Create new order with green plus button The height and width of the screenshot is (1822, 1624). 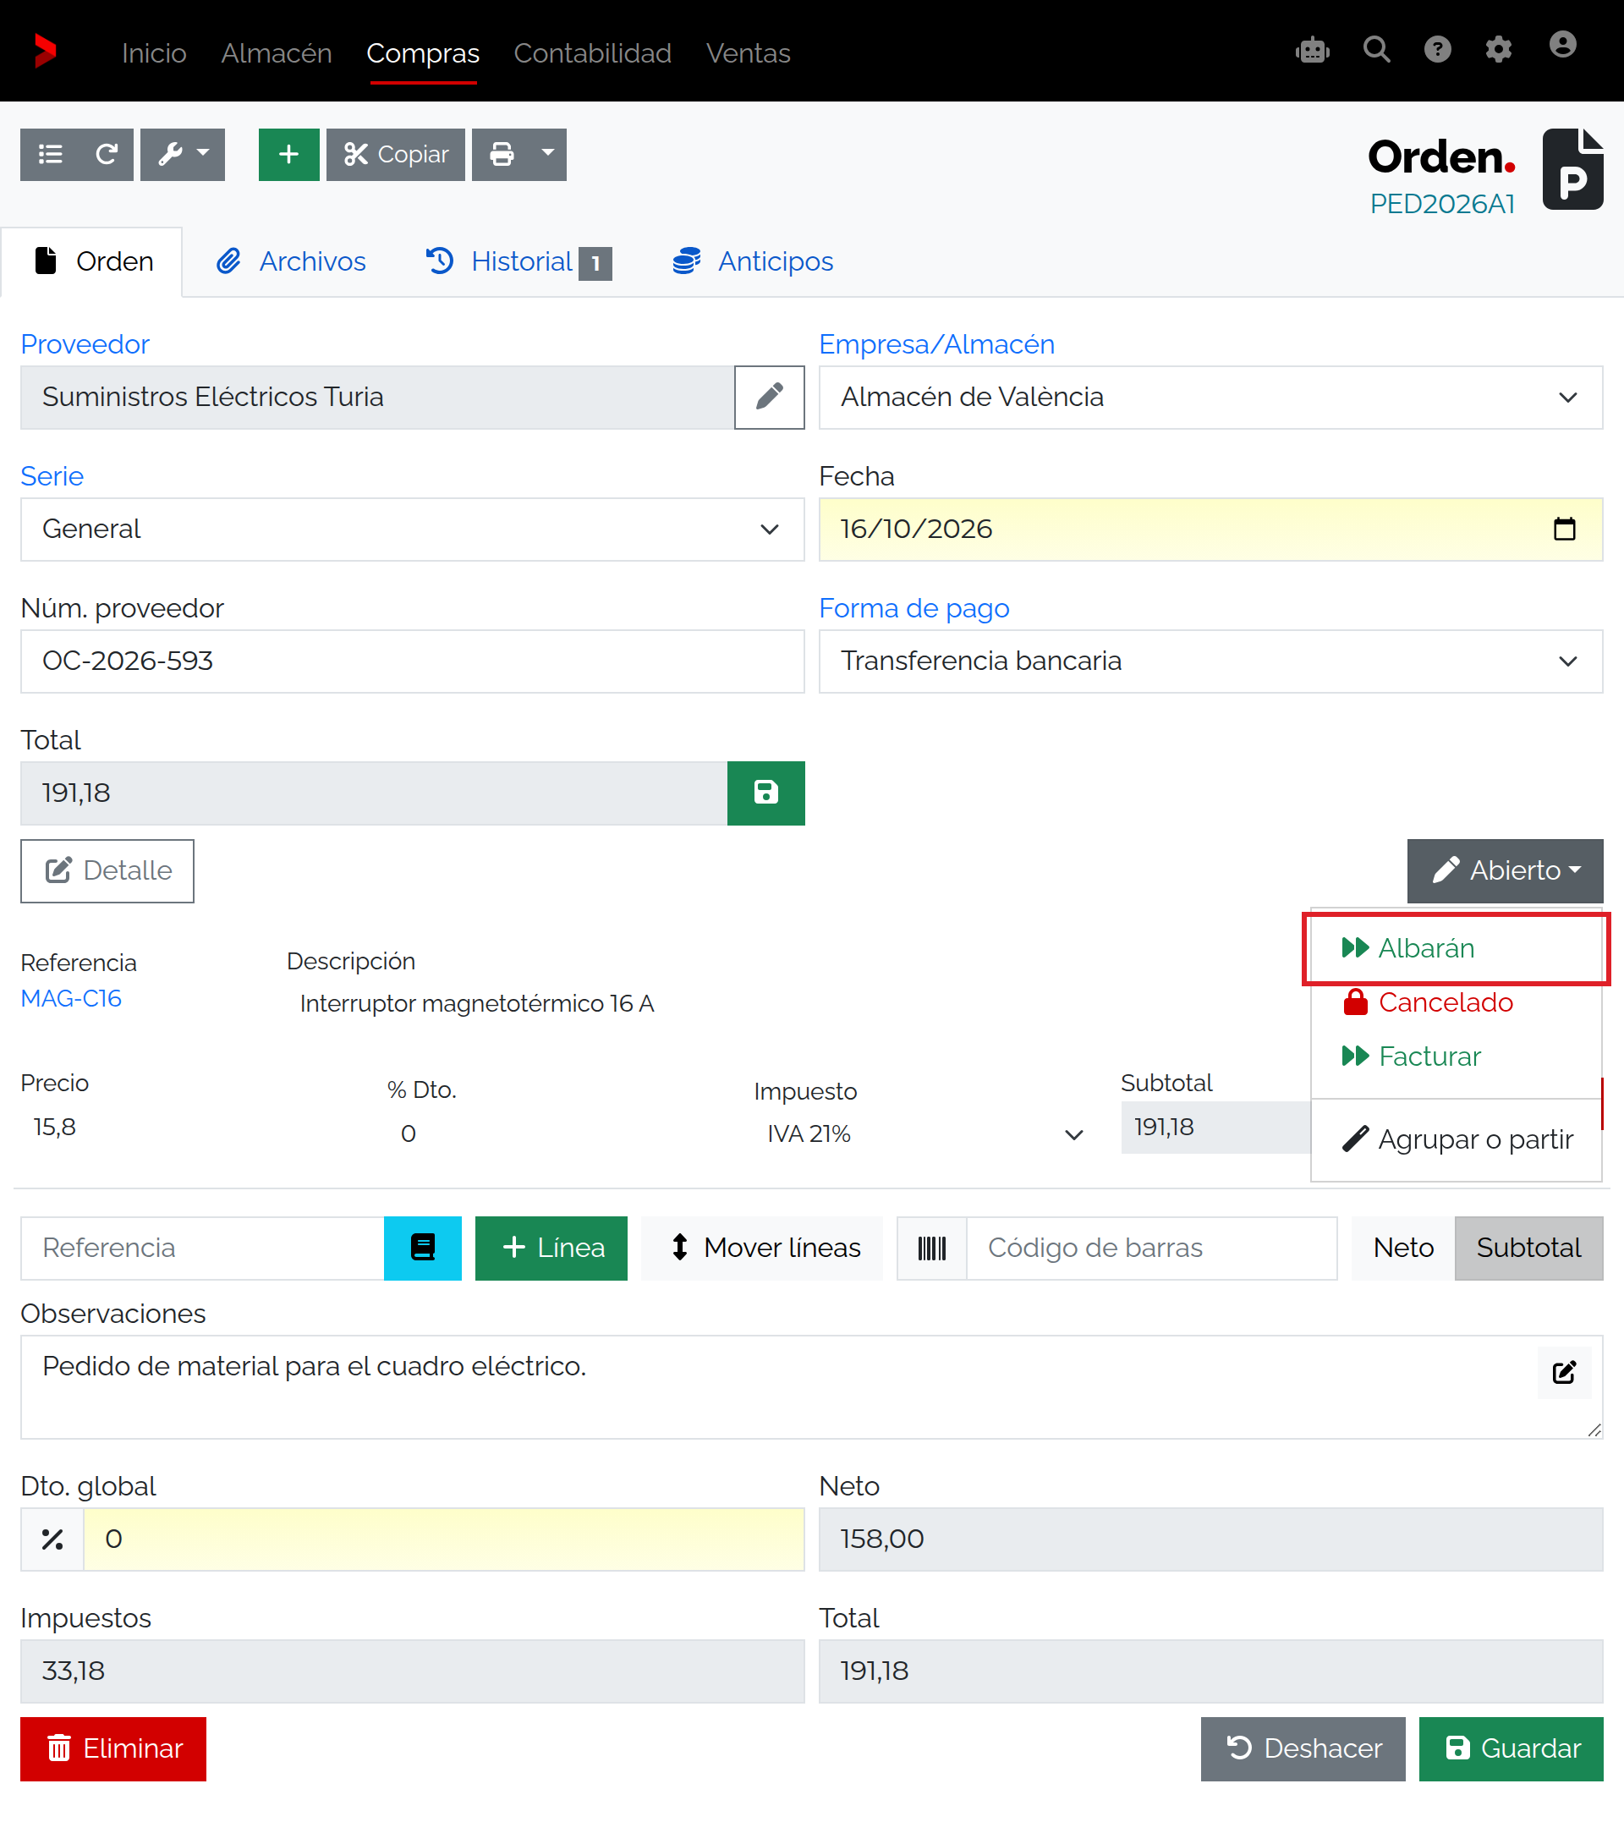coord(288,154)
